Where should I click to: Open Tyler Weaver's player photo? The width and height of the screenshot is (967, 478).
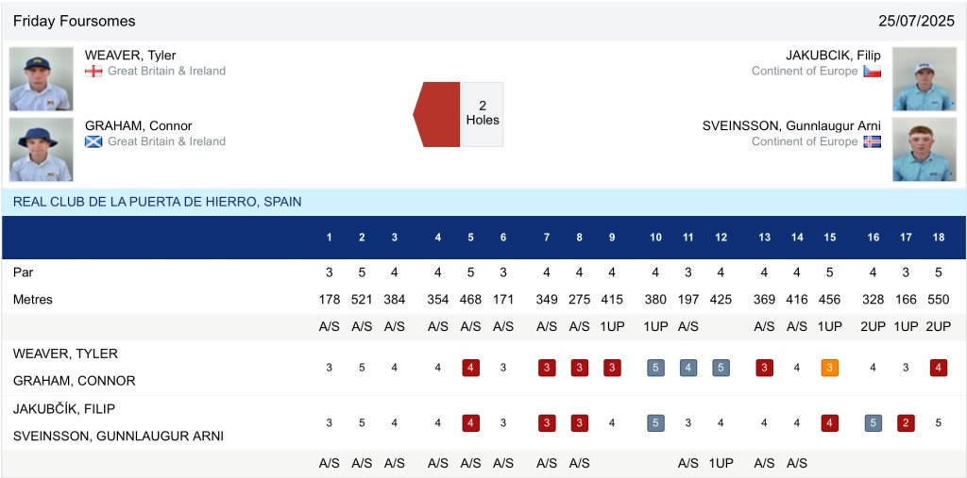(x=42, y=79)
